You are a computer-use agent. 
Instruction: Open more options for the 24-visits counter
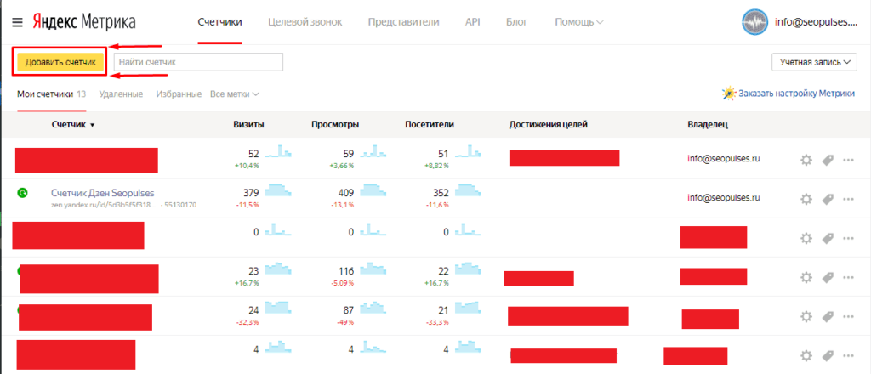(848, 316)
